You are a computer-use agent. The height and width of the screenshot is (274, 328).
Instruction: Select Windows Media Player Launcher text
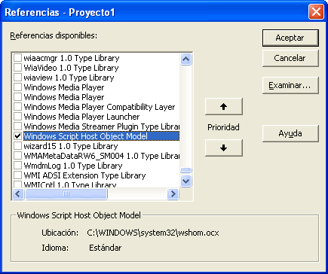[81, 117]
